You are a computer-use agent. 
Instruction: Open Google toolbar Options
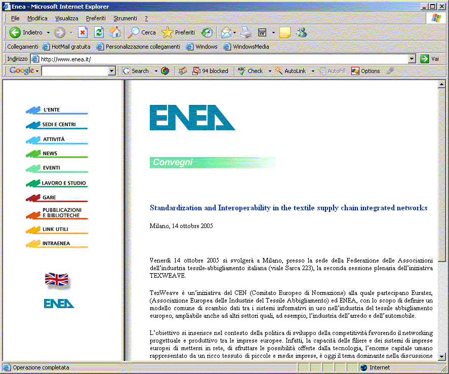tap(365, 71)
